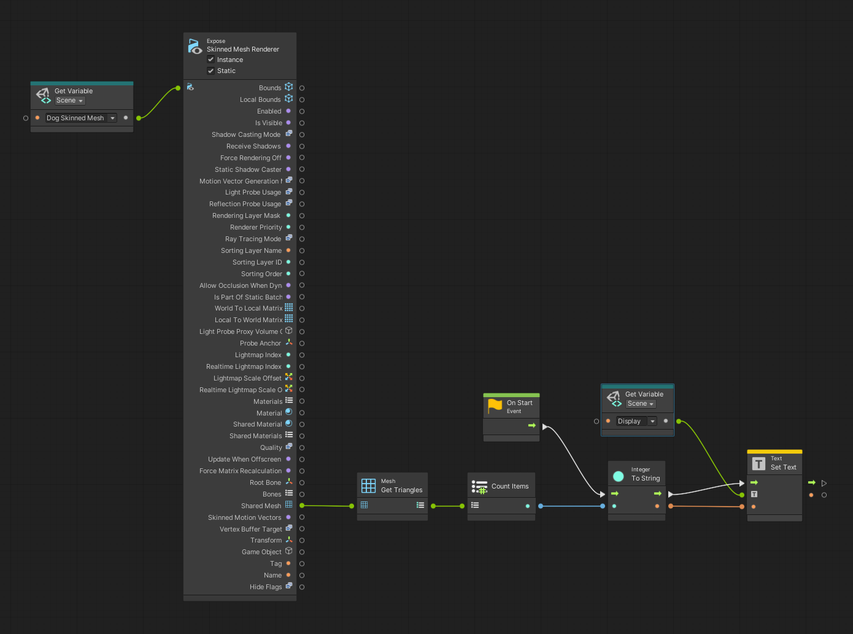Viewport: 853px width, 634px height.
Task: Click the Game Object cube icon
Action: (288, 551)
